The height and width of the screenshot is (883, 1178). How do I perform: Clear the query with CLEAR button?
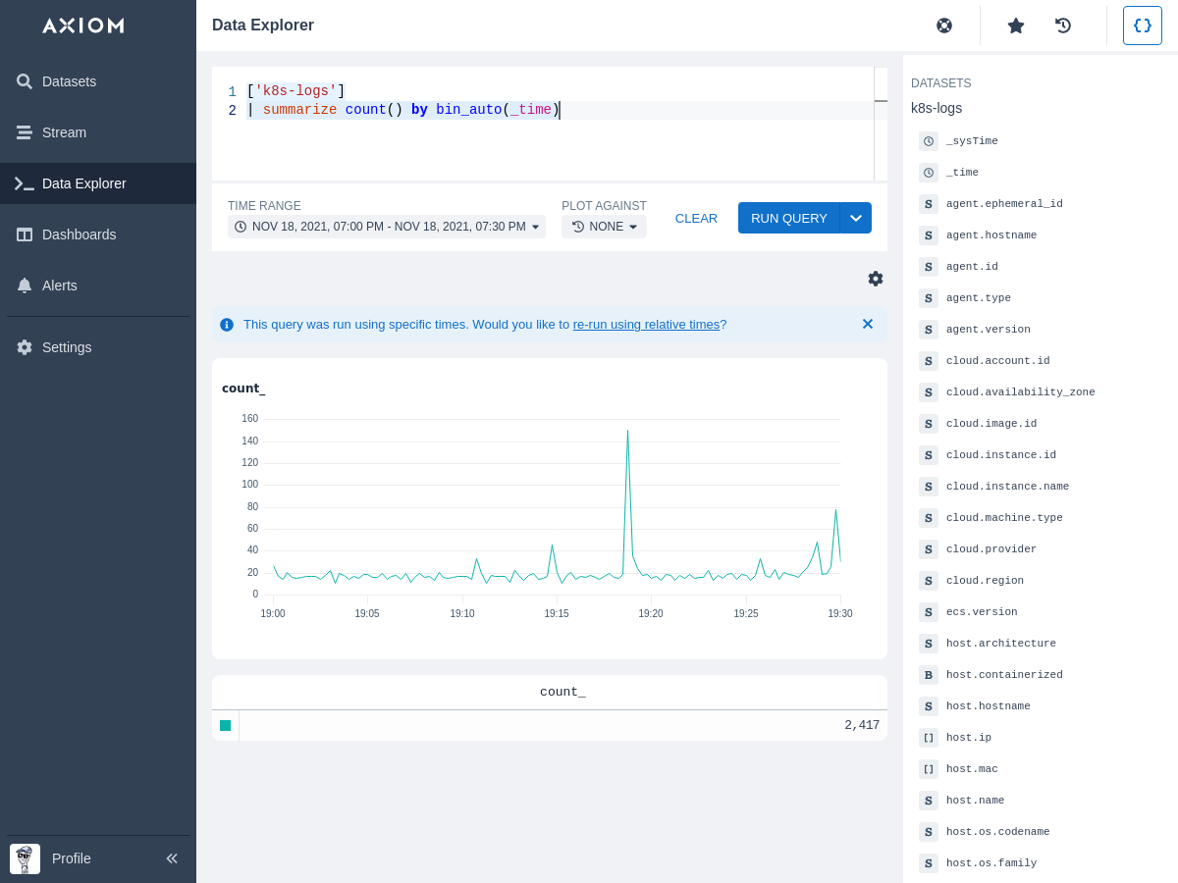[696, 218]
